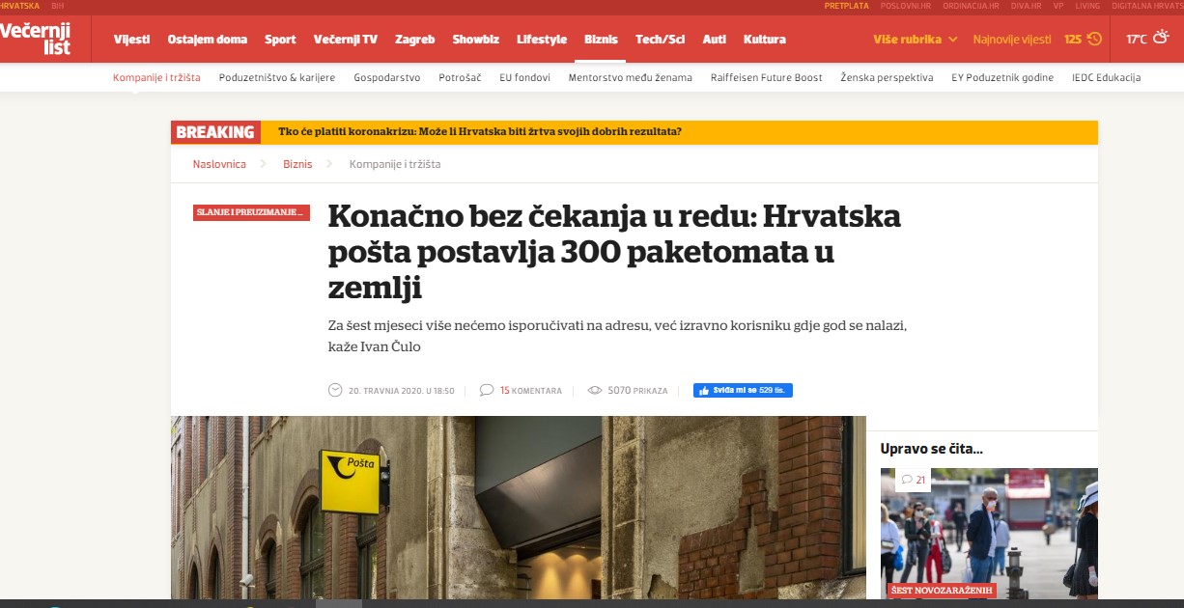This screenshot has width=1184, height=608.
Task: Open the Tech/Sci menu section
Action: pyautogui.click(x=660, y=40)
